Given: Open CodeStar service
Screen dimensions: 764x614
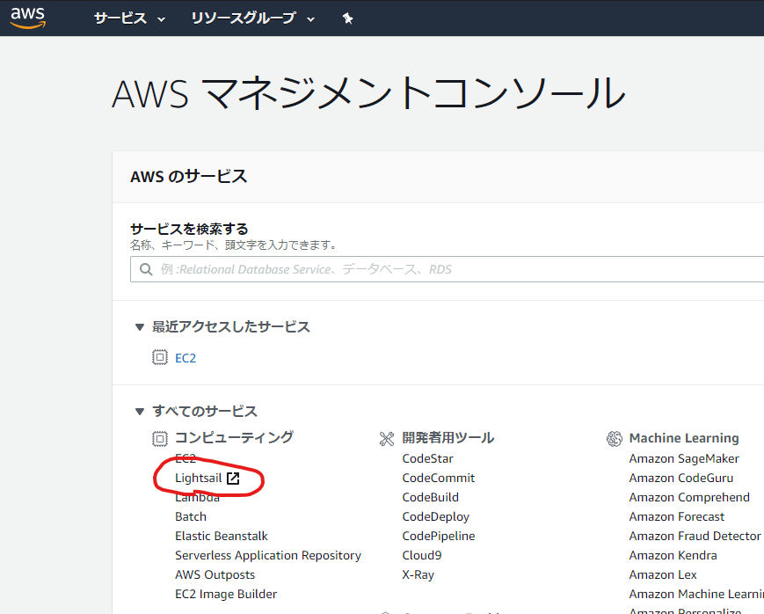Looking at the screenshot, I should (x=427, y=458).
